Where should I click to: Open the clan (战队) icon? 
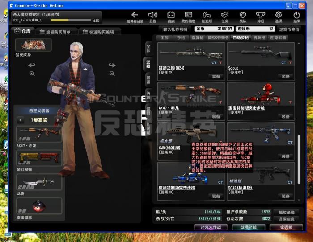click(243, 17)
